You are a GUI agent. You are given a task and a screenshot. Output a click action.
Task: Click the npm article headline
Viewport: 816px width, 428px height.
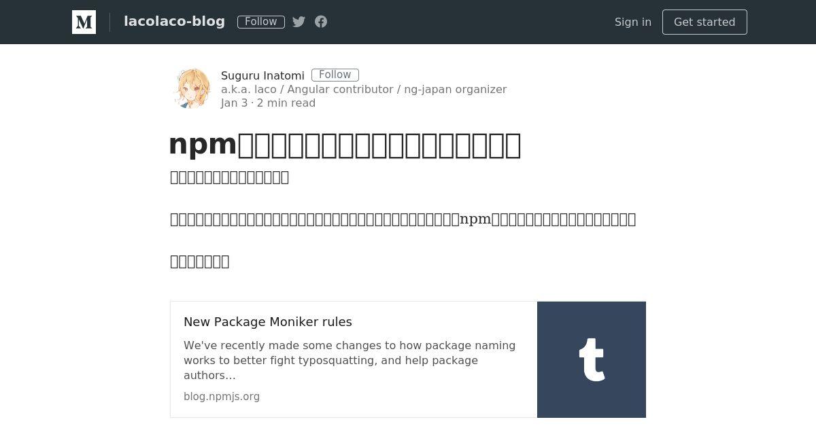coord(345,145)
